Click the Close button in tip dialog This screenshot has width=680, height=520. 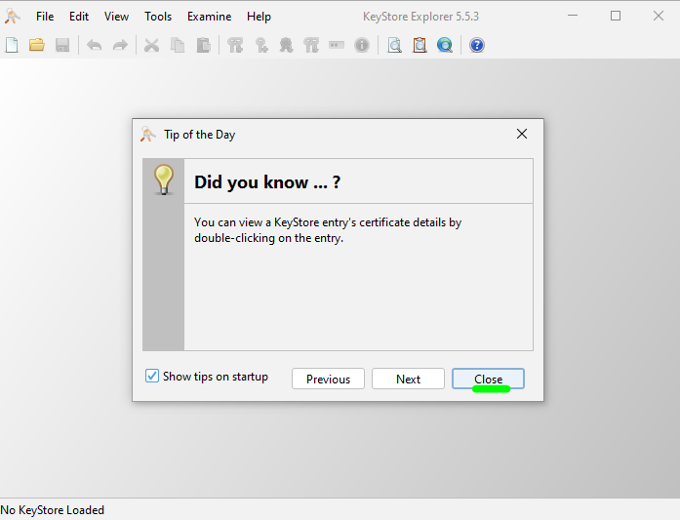pyautogui.click(x=489, y=379)
